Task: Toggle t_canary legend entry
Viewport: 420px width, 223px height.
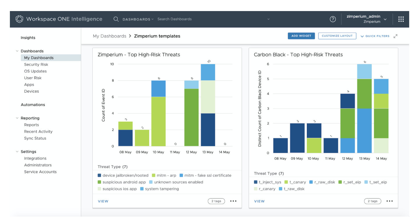Action: (295, 182)
